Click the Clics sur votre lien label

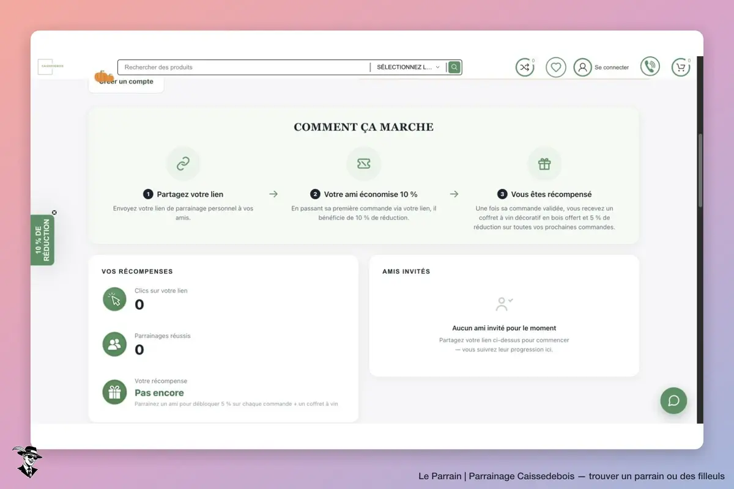(x=161, y=291)
